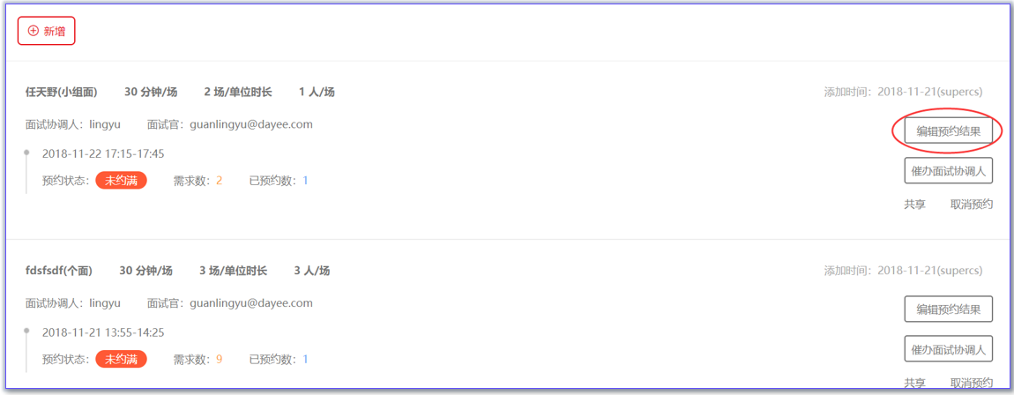Click 未约满 status badge for 任天野

[x=122, y=181]
